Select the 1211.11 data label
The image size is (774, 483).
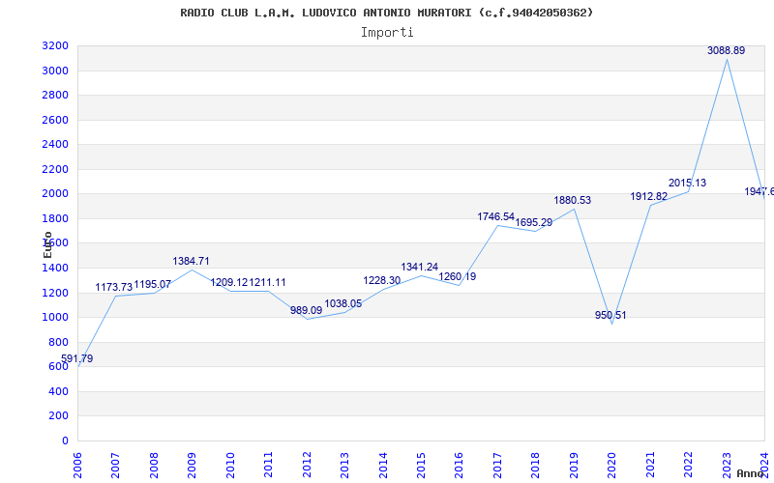click(x=268, y=282)
